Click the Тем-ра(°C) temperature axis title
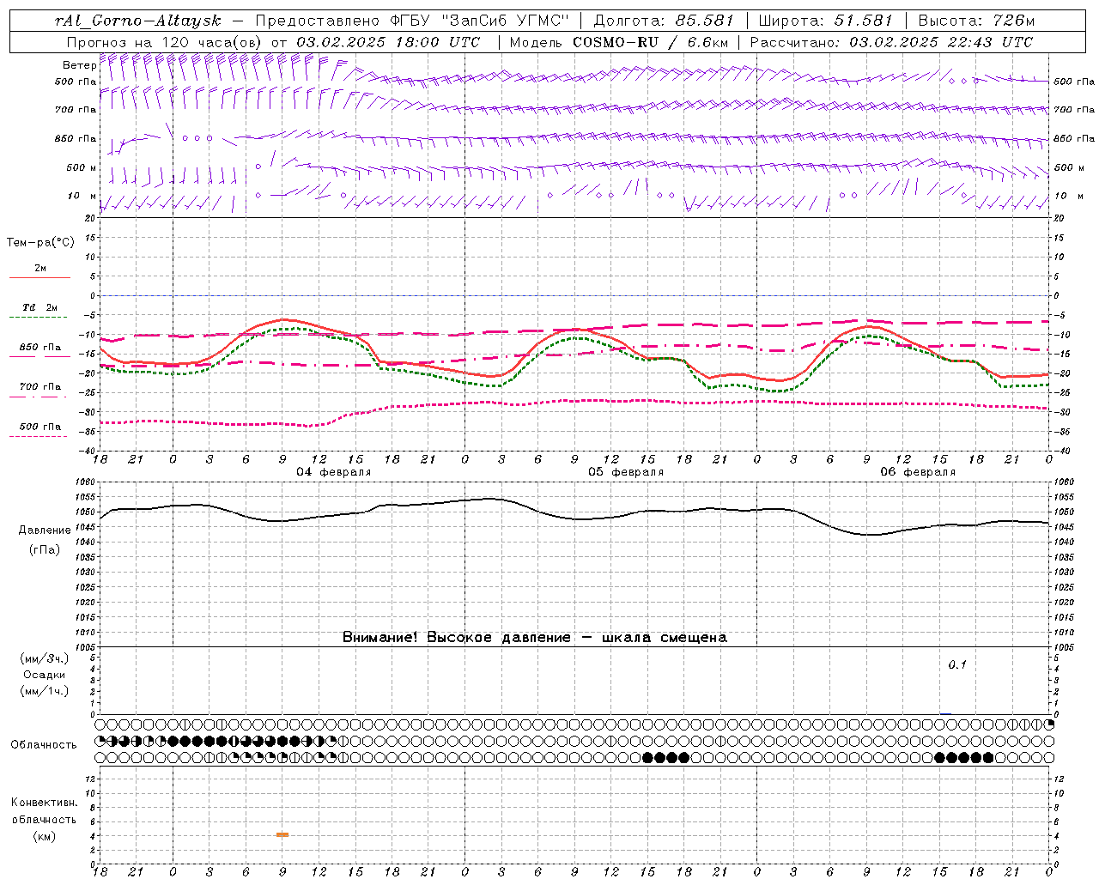 [x=40, y=243]
